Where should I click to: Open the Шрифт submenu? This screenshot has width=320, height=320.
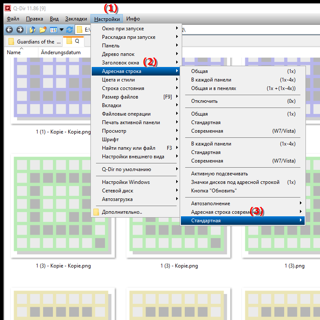point(136,140)
